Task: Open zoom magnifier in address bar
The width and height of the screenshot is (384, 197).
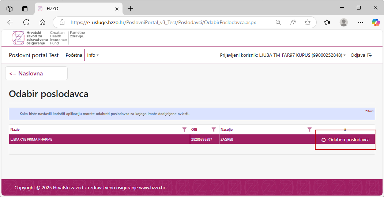Action: click(278, 22)
